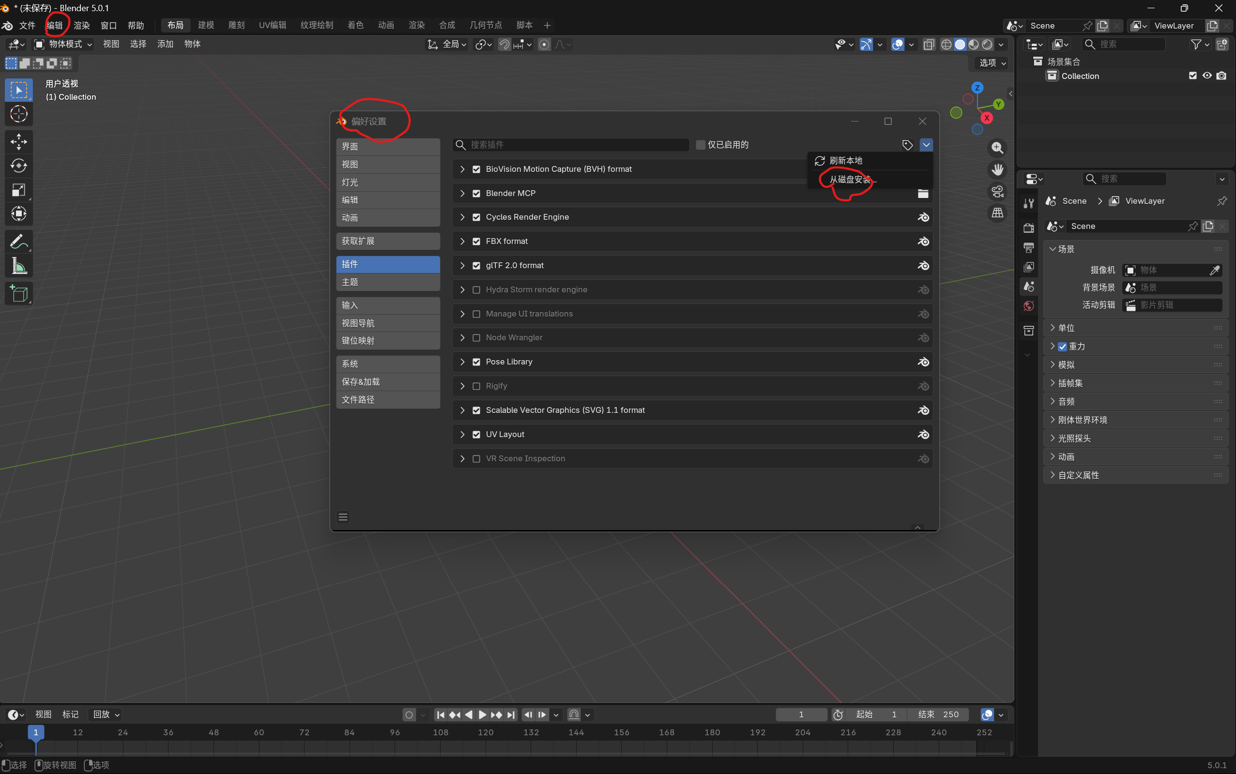Click the timeline current frame field
The width and height of the screenshot is (1236, 774).
(x=801, y=714)
